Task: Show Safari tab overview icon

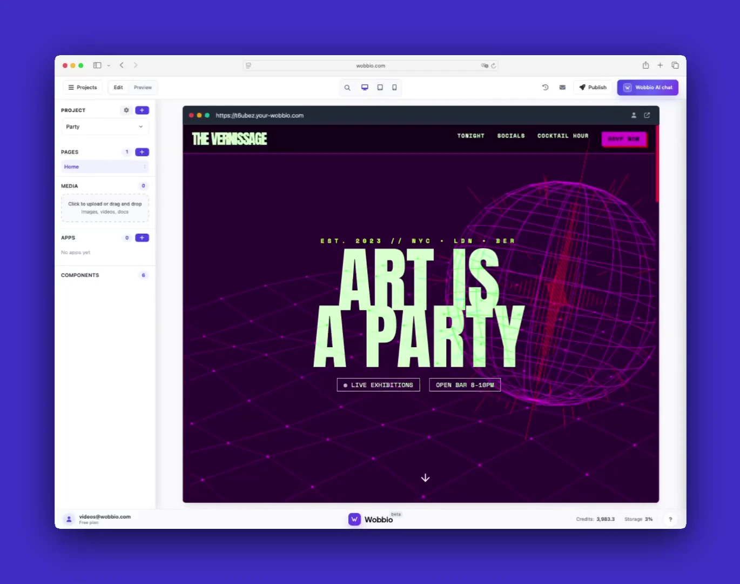Action: (x=675, y=65)
